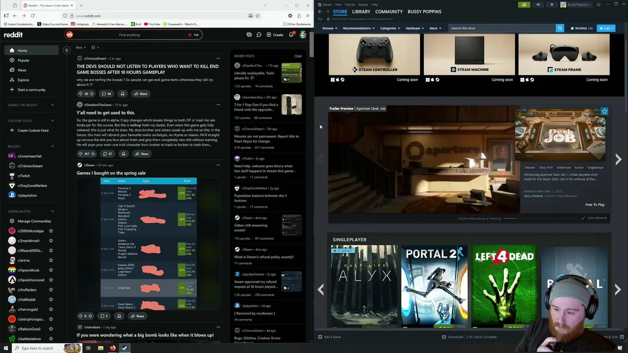Open Firefox application menu
The width and height of the screenshot is (628, 353).
pos(307,16)
